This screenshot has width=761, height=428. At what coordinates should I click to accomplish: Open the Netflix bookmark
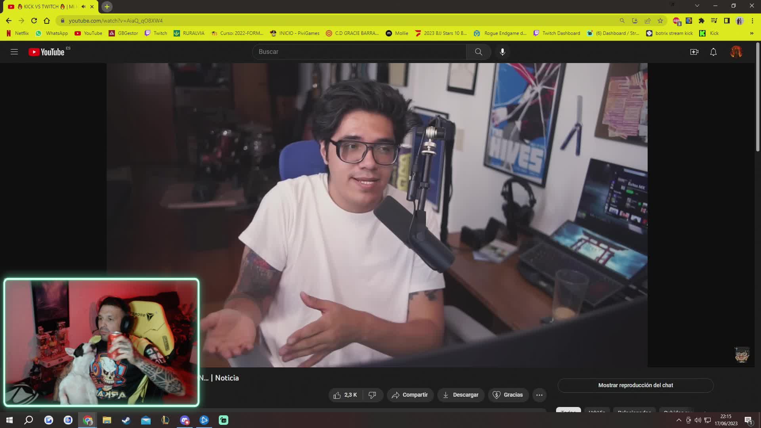click(x=18, y=33)
